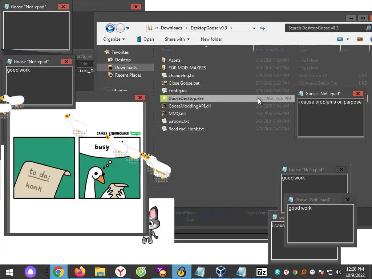Click the change view icon
The width and height of the screenshot is (372, 279).
pos(340,39)
